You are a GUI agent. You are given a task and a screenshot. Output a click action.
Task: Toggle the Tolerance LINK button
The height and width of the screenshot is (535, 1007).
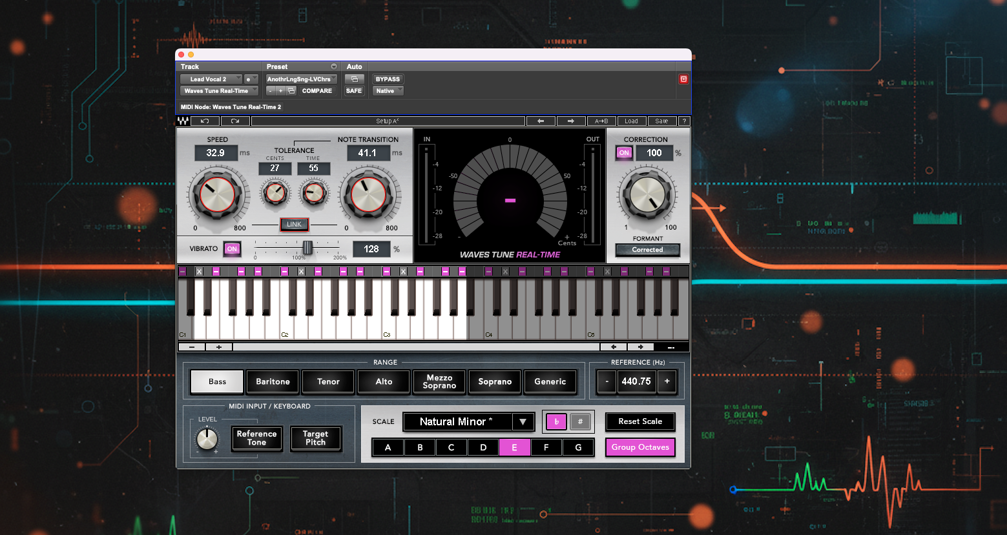[294, 225]
